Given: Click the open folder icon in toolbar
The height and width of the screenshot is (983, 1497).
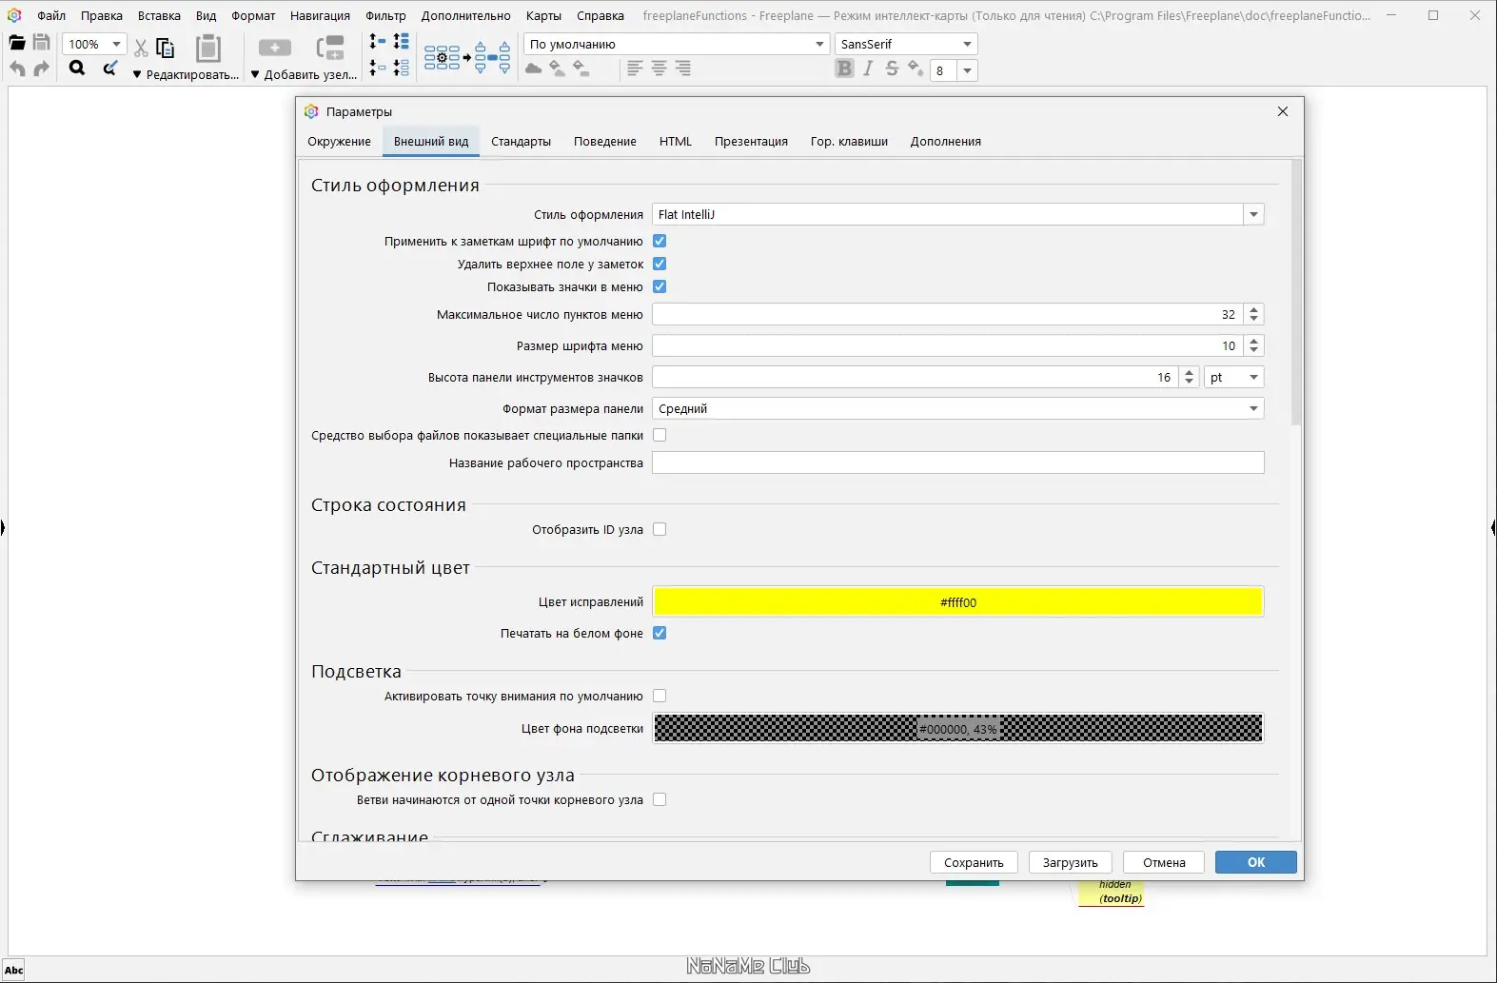Looking at the screenshot, I should pyautogui.click(x=17, y=43).
